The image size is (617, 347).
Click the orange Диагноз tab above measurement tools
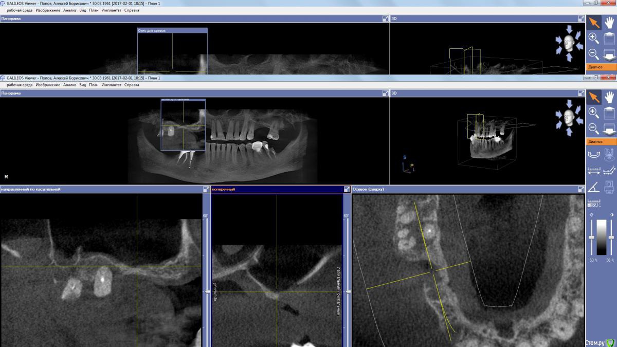pos(601,141)
